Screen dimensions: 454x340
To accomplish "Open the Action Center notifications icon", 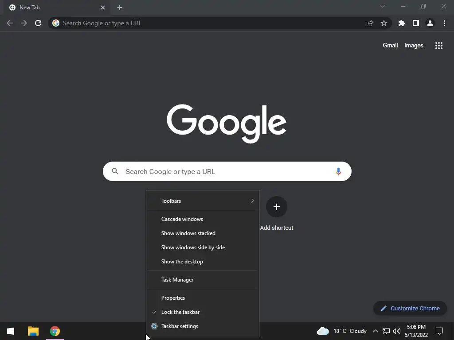I will point(439,331).
